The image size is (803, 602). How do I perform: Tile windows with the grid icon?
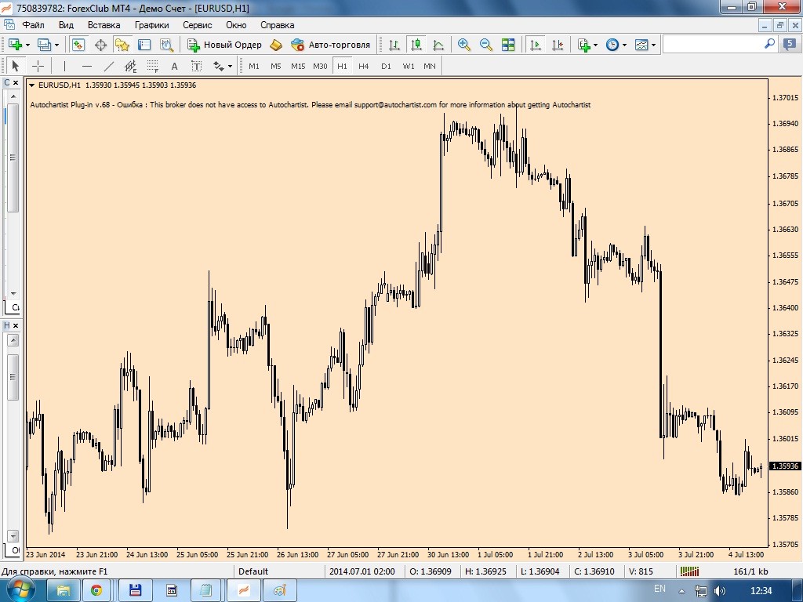(x=508, y=45)
